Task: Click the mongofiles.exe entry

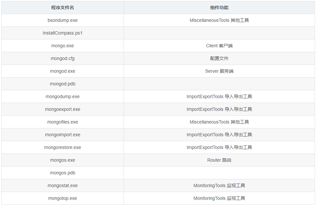Action: [x=63, y=122]
